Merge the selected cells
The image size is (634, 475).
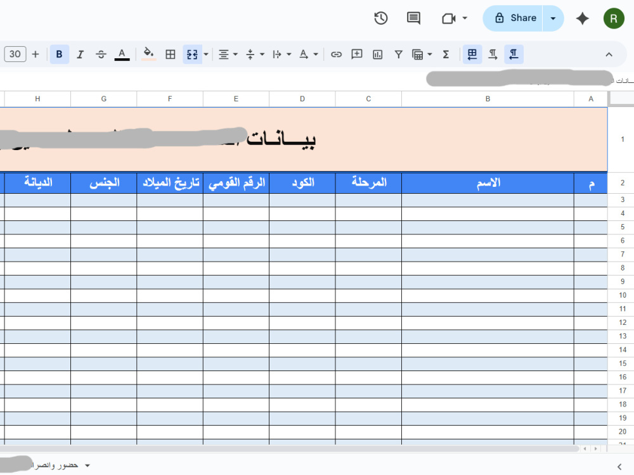192,54
